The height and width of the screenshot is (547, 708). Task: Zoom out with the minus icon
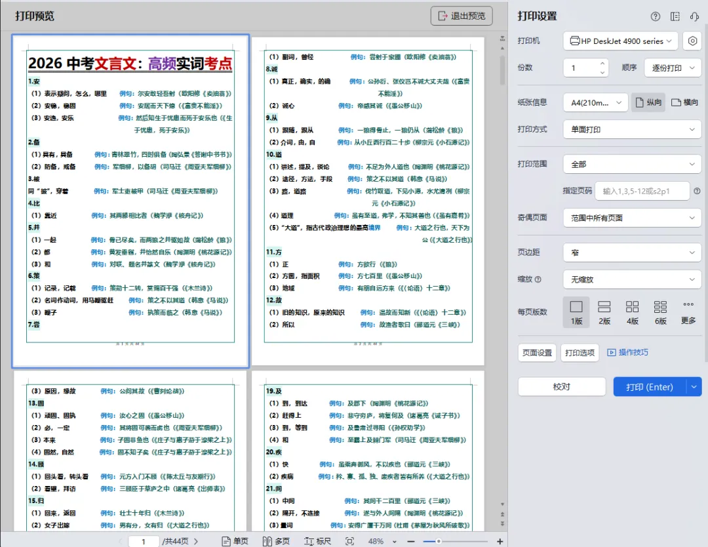[411, 541]
